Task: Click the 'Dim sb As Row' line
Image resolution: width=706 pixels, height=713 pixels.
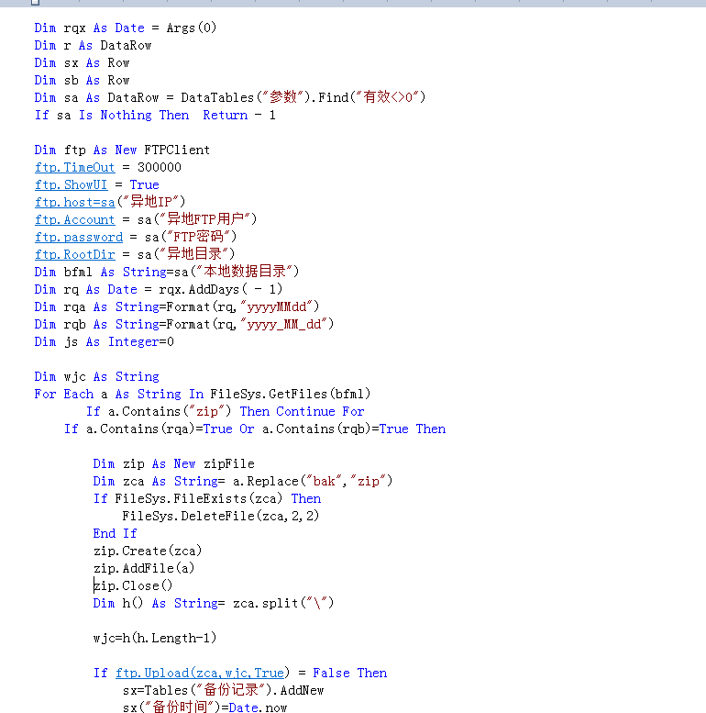Action: [83, 80]
